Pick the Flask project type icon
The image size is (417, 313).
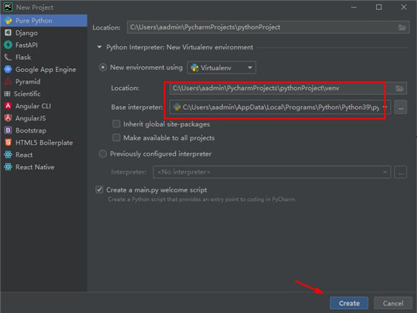click(x=8, y=57)
